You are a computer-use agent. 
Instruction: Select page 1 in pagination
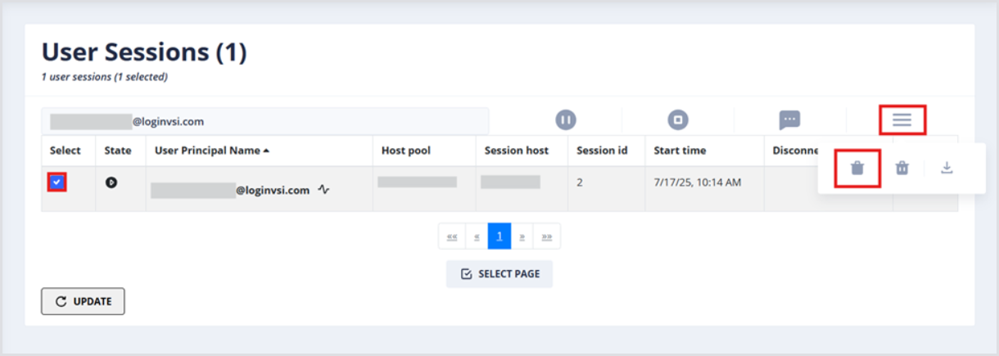coord(499,237)
